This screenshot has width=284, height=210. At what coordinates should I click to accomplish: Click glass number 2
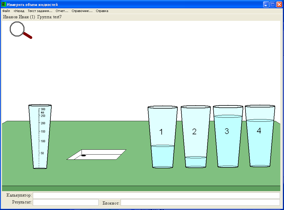pyautogui.click(x=196, y=137)
